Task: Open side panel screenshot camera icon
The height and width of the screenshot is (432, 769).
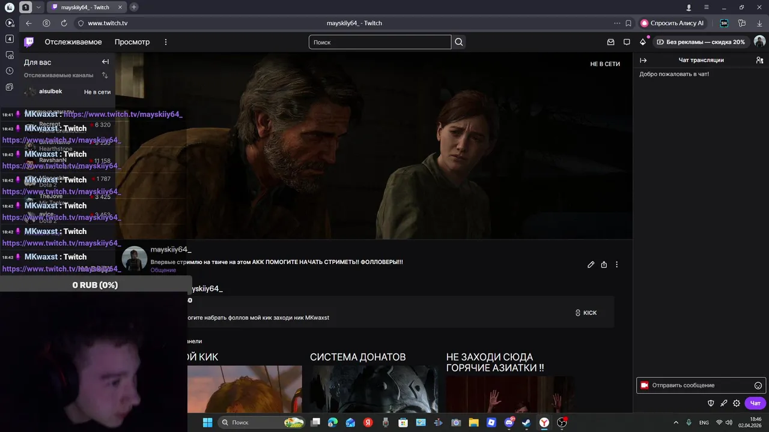Action: (10, 55)
